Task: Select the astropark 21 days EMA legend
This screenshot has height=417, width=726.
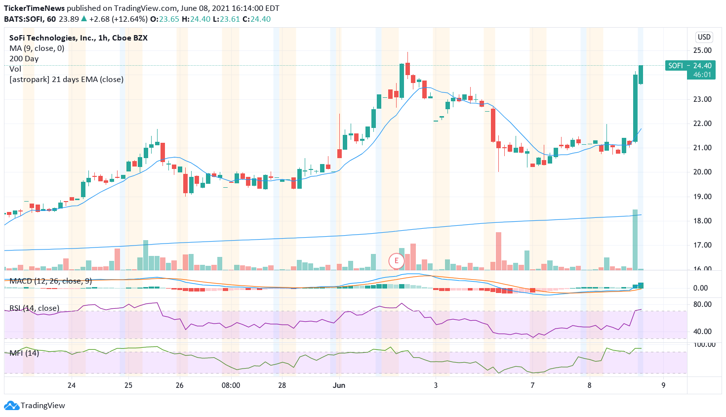Action: pos(67,80)
